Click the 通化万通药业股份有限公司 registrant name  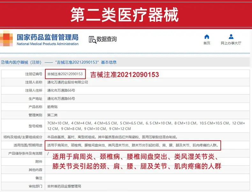68,82
